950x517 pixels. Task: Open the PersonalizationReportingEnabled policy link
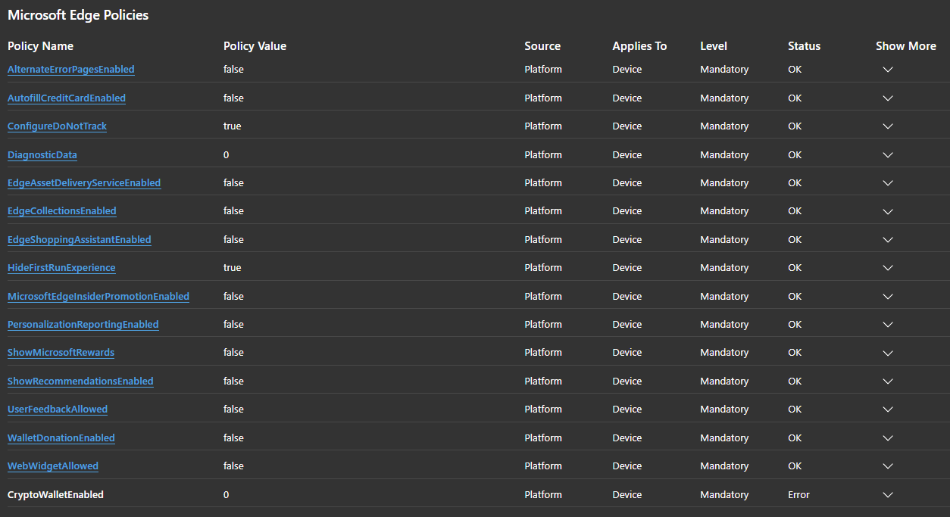click(83, 325)
